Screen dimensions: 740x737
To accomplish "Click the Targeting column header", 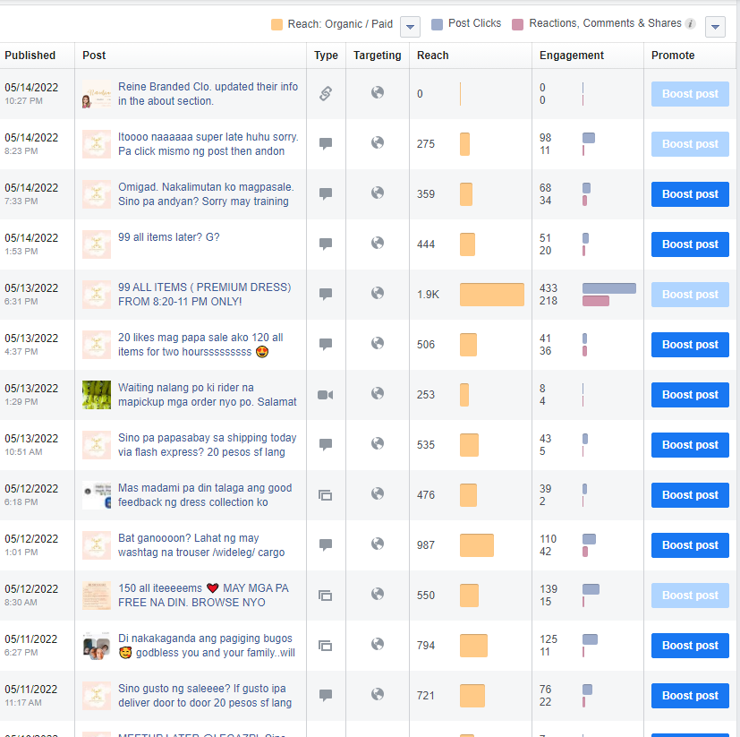I will point(377,56).
